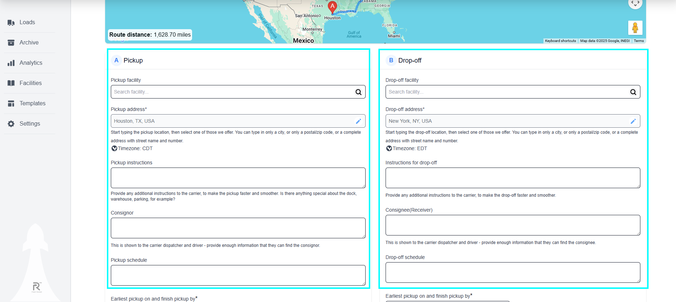The image size is (676, 302).
Task: Open map Keyboard shortcuts link
Action: [x=560, y=41]
